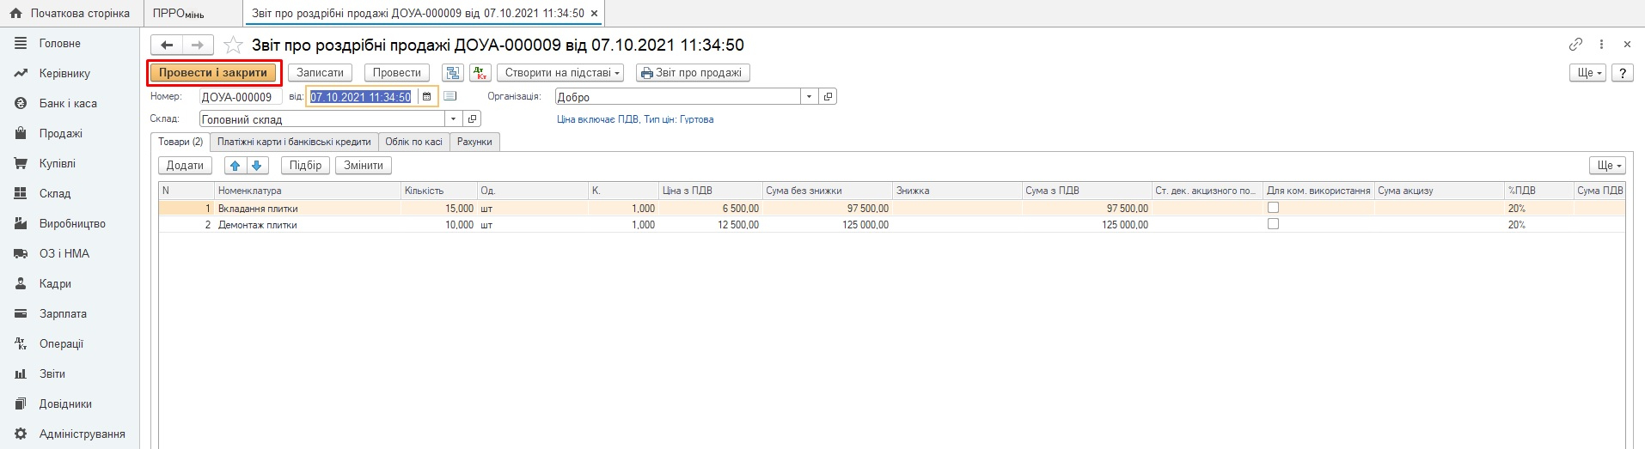Check commission use box for Демонтаж плитки

pyautogui.click(x=1273, y=224)
